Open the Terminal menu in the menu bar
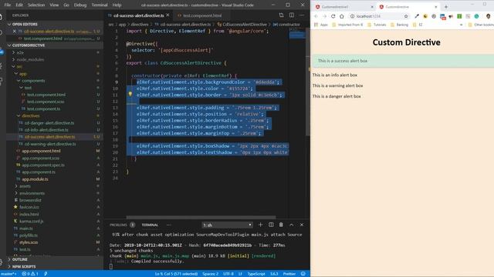 pos(100,5)
